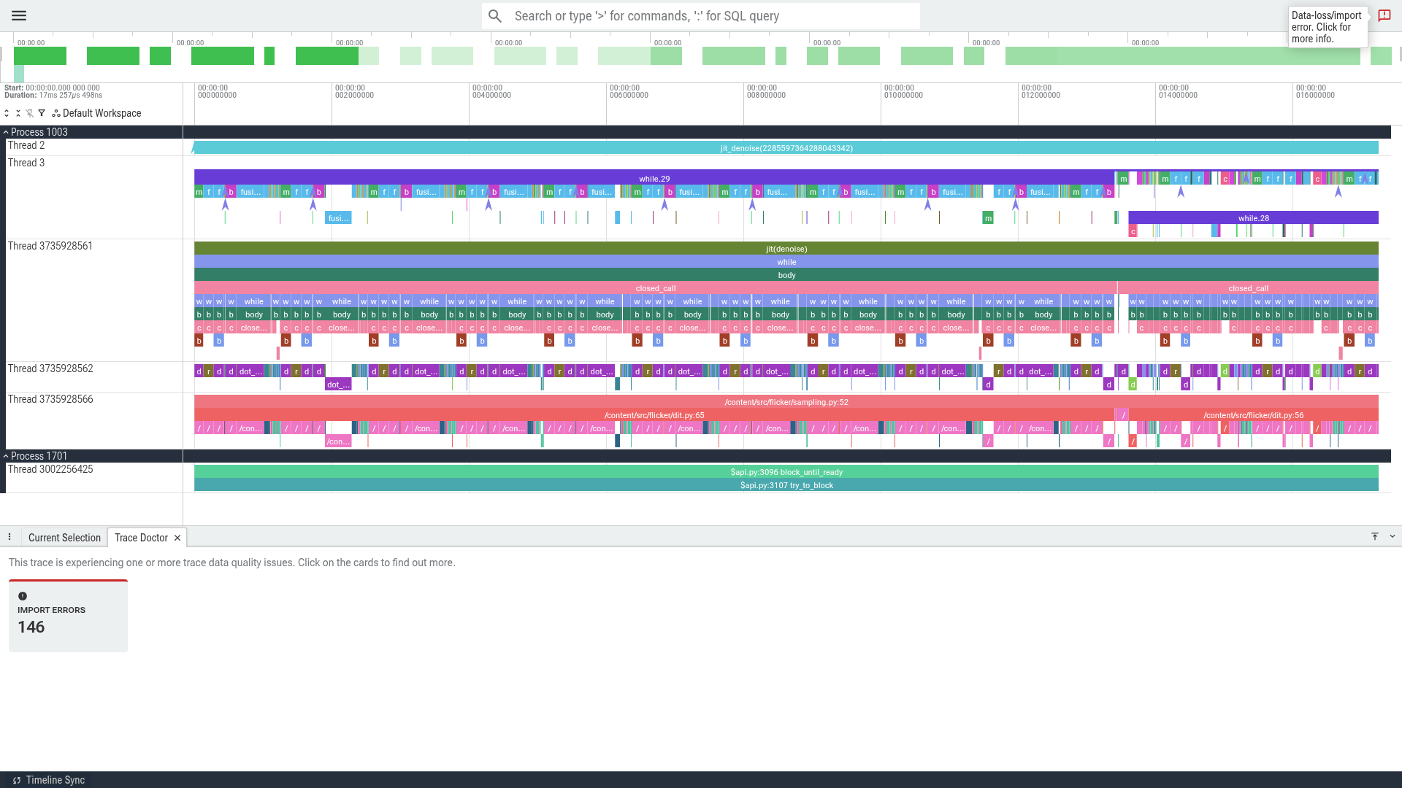This screenshot has height=788, width=1402.
Task: Click the unpin all tracks icon
Action: 30,113
